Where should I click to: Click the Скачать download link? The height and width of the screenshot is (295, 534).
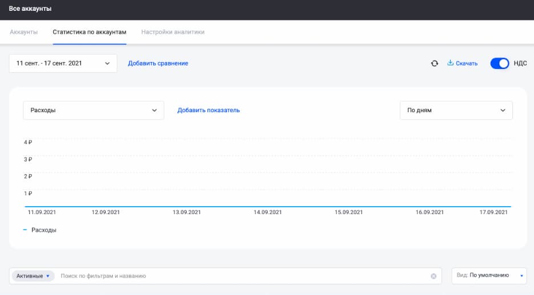click(467, 63)
